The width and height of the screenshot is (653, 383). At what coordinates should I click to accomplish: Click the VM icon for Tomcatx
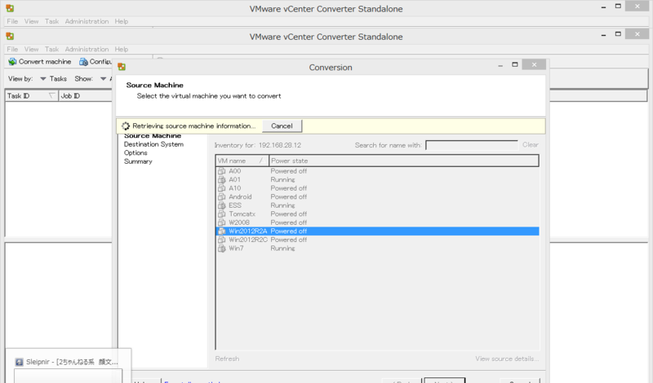[x=221, y=214]
